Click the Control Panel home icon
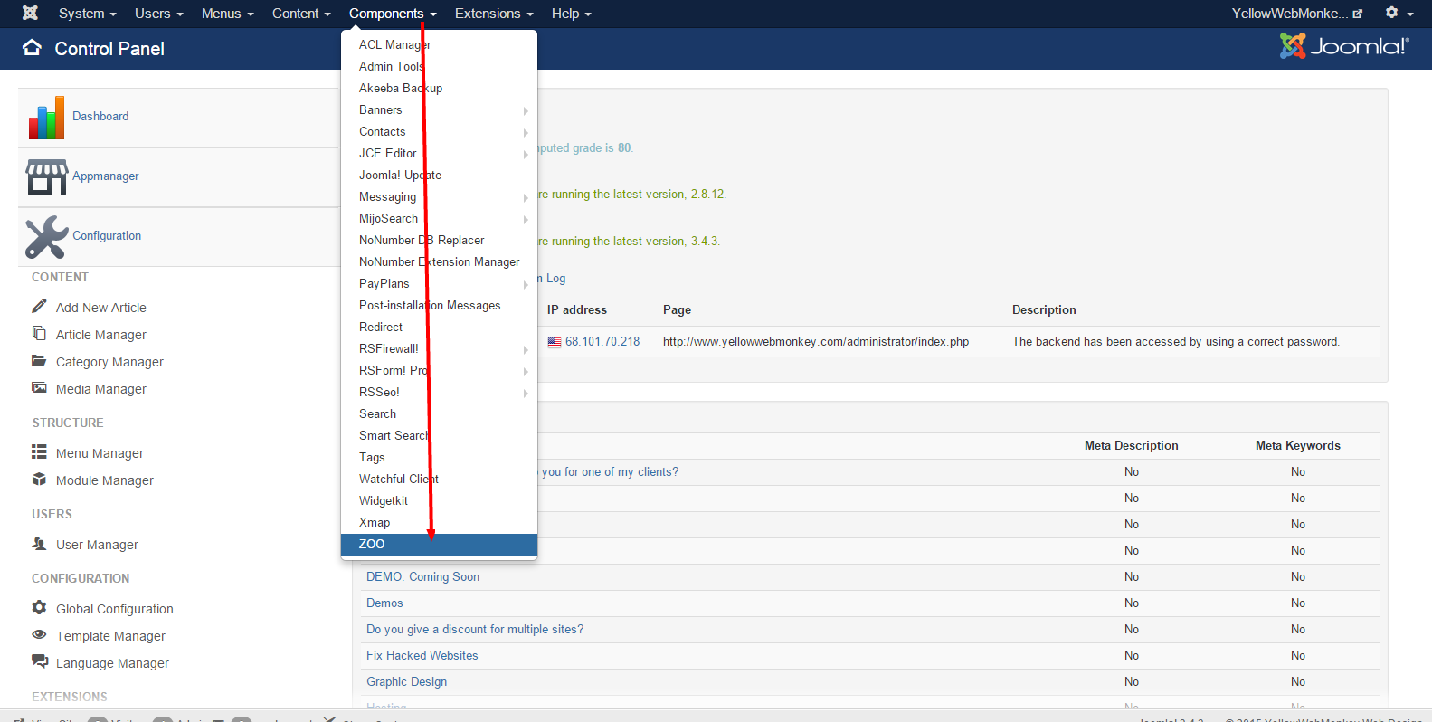This screenshot has height=722, width=1432. click(x=33, y=48)
